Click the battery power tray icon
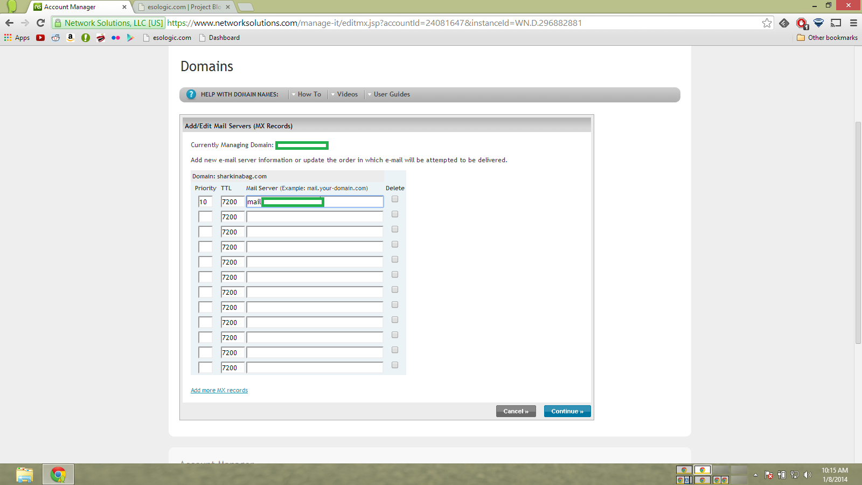This screenshot has height=485, width=862. pos(782,475)
